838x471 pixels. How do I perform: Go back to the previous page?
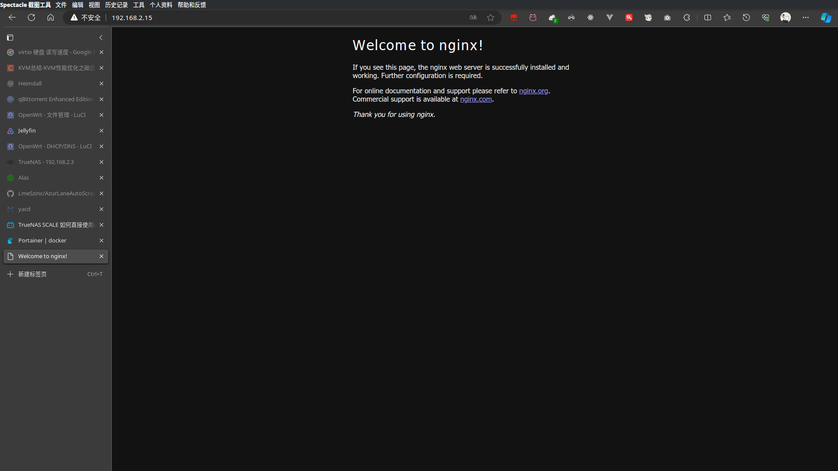(x=12, y=17)
